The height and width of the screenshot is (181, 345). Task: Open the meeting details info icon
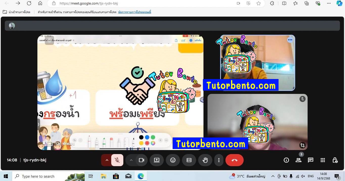(x=286, y=160)
